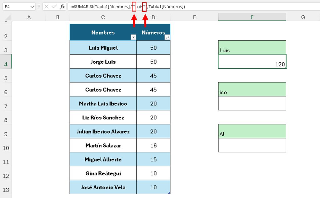320x198 pixels.
Task: Click the formula bar drag handle dots
Action: pyautogui.click(x=38, y=6)
